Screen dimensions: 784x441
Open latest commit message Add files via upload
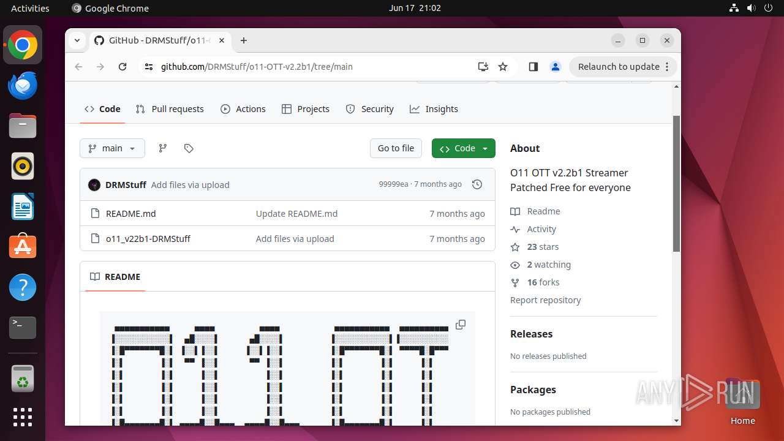coord(190,185)
